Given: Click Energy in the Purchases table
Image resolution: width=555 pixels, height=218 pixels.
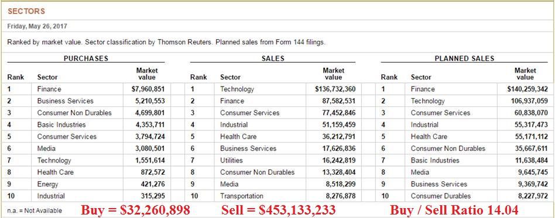Looking at the screenshot, I should pyautogui.click(x=48, y=184).
